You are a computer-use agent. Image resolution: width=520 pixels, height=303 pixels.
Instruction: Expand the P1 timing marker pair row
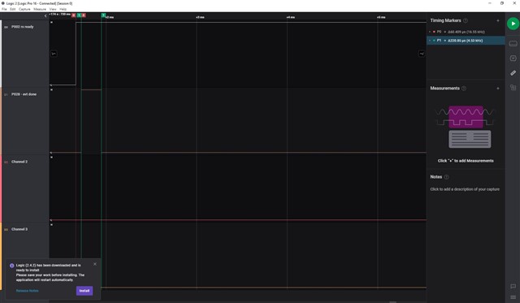coord(430,41)
